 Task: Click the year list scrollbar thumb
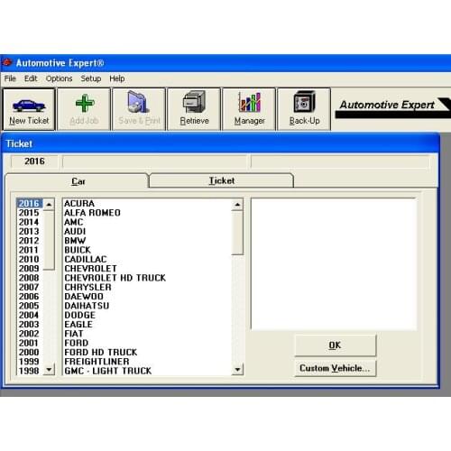click(x=49, y=240)
